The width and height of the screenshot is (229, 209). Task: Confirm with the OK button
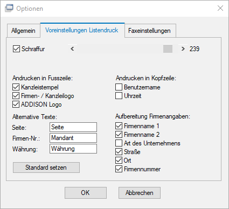click(x=86, y=193)
